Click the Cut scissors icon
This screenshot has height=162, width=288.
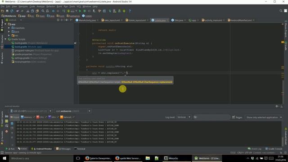pos(28,11)
